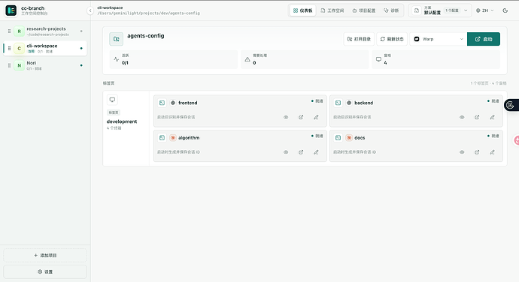The width and height of the screenshot is (519, 282).
Task: Open the ZH language dropdown
Action: pyautogui.click(x=484, y=10)
